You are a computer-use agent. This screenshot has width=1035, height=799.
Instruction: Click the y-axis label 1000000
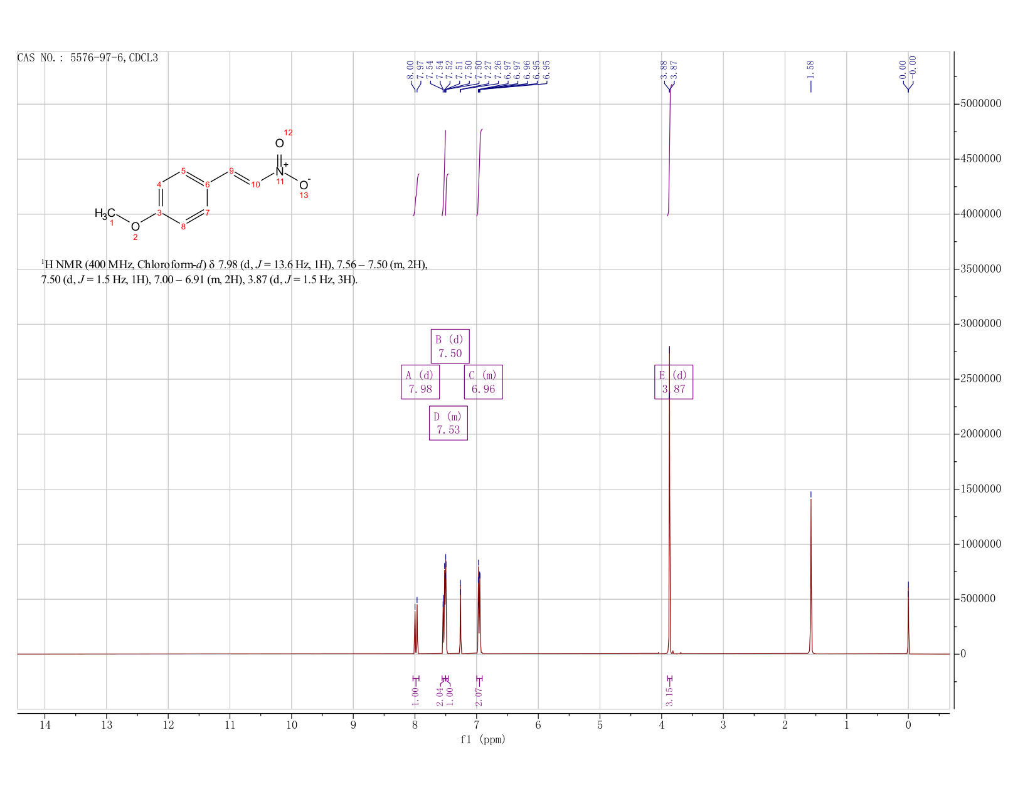980,544
